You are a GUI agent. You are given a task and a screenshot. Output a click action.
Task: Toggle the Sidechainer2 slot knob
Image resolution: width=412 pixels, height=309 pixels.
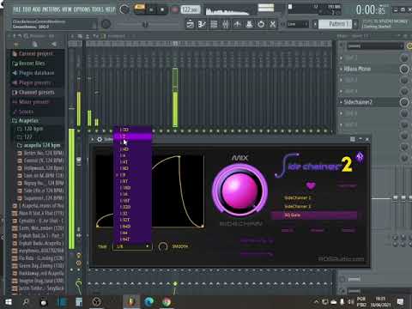pos(404,102)
